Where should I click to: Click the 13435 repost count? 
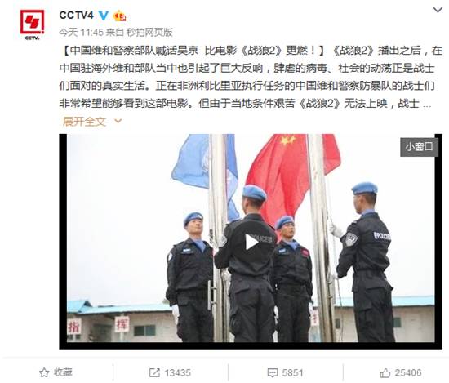click(177, 372)
